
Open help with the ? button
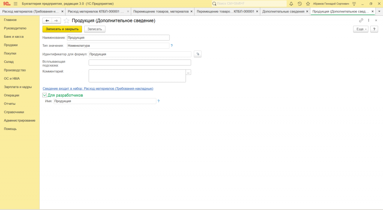tap(374, 29)
